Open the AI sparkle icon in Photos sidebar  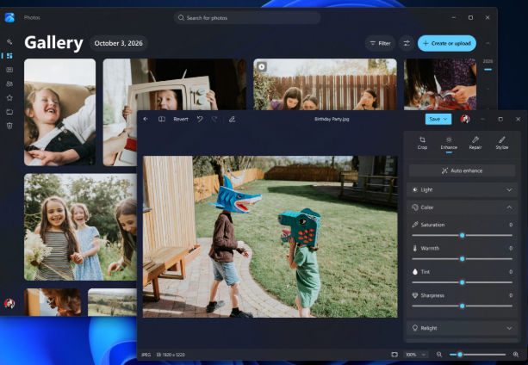(9, 41)
